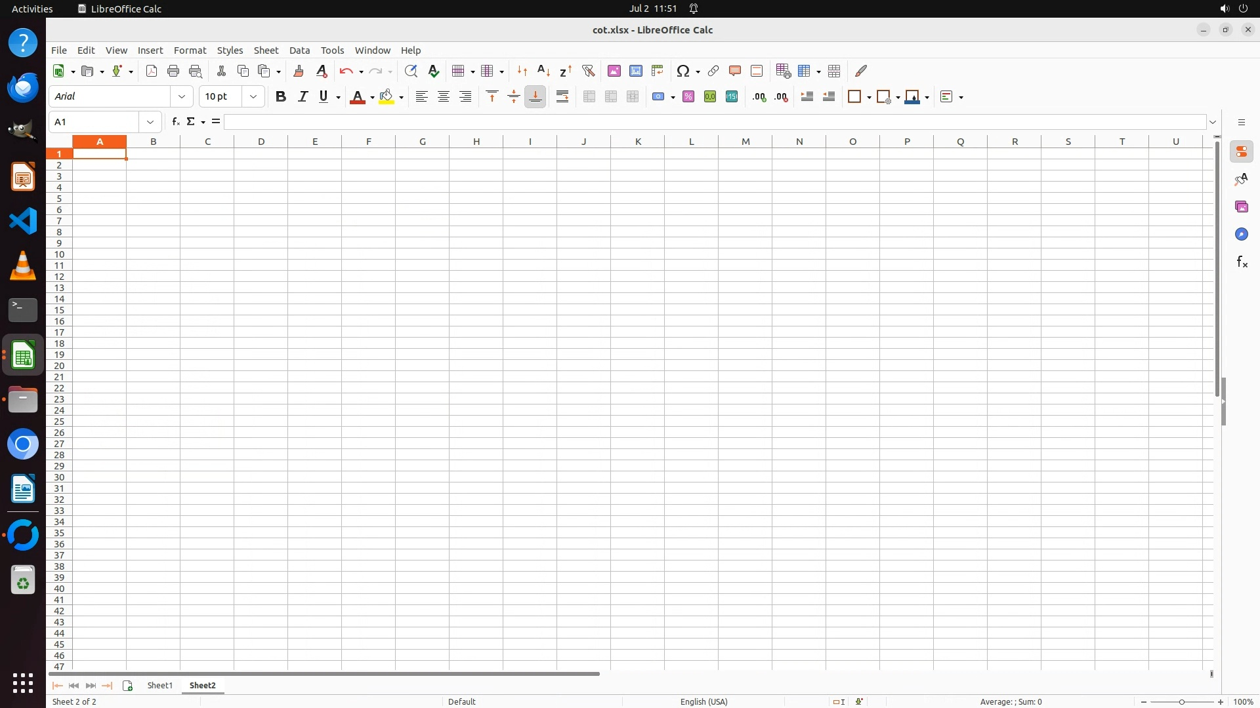Click the Sort Ascending icon
This screenshot has width=1260, height=708.
pos(543,71)
